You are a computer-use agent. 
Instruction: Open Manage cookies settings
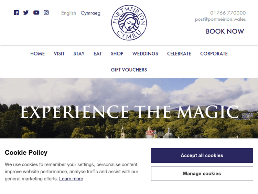pyautogui.click(x=202, y=173)
